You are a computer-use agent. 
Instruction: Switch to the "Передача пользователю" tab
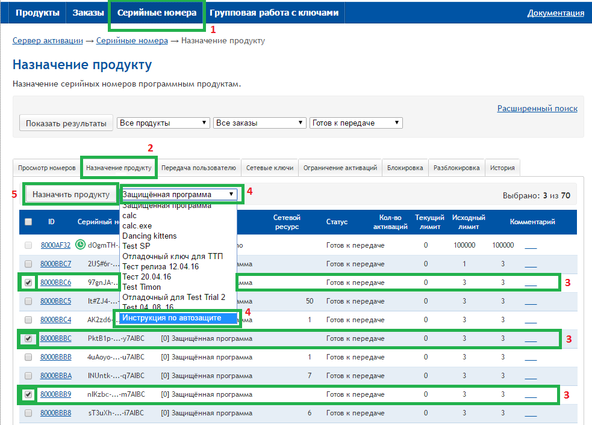[199, 168]
